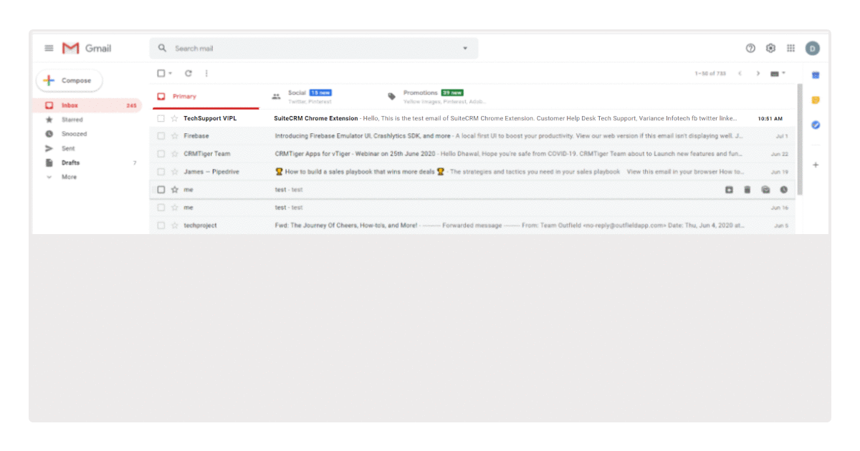Click the Support help icon
860x451 pixels.
[x=750, y=48]
